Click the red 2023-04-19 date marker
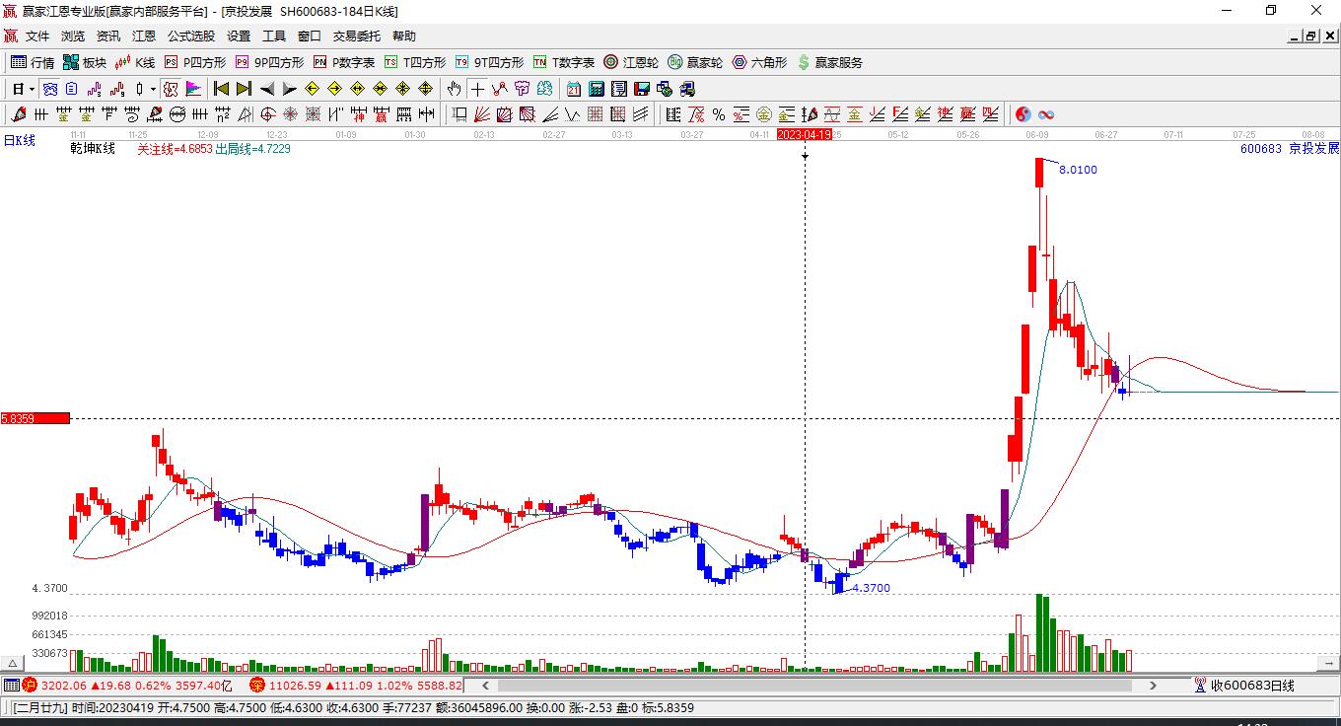The image size is (1341, 726). point(805,134)
